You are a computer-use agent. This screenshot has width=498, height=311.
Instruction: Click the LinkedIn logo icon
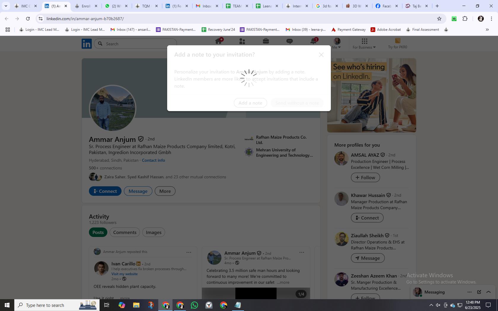point(87,44)
